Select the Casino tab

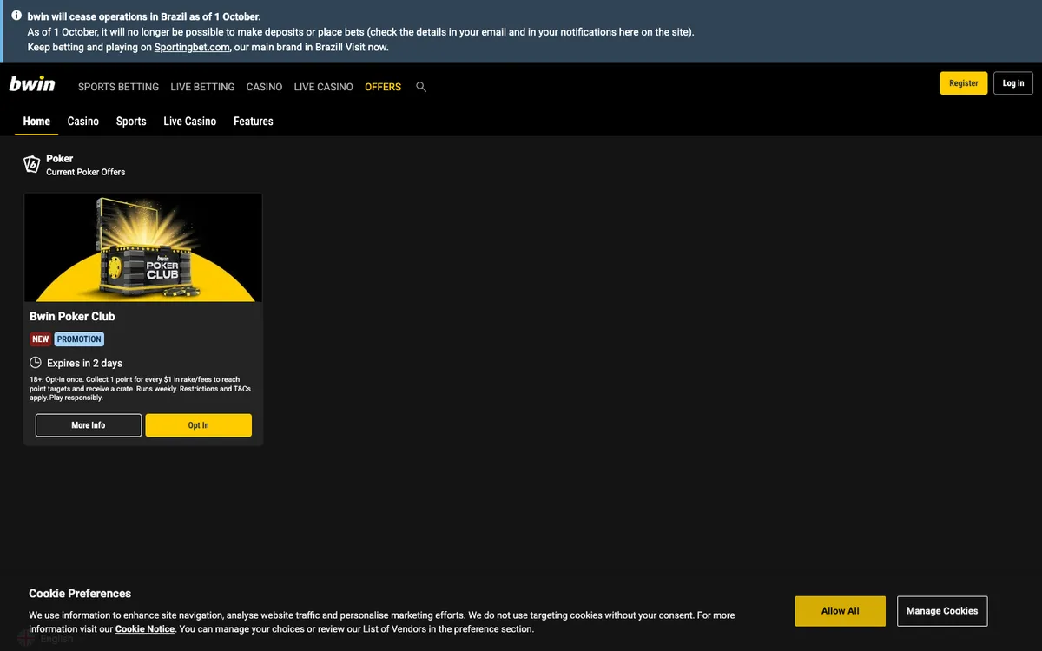(83, 122)
